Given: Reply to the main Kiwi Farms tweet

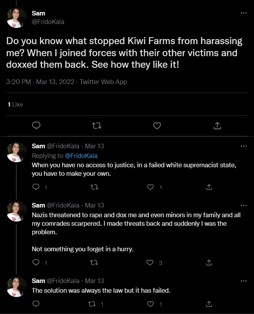Looking at the screenshot, I should [36, 125].
